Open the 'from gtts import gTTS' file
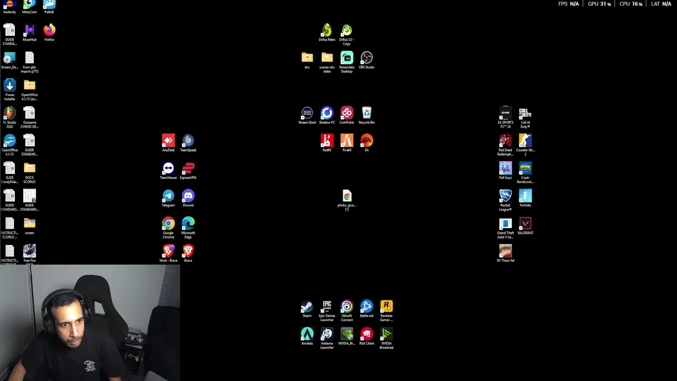This screenshot has height=381, width=677. click(x=29, y=62)
